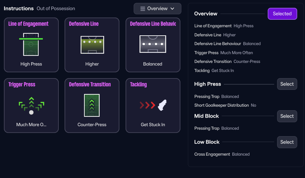This screenshot has width=305, height=178.
Task: Toggle the Overview Selected button
Action: 282,14
